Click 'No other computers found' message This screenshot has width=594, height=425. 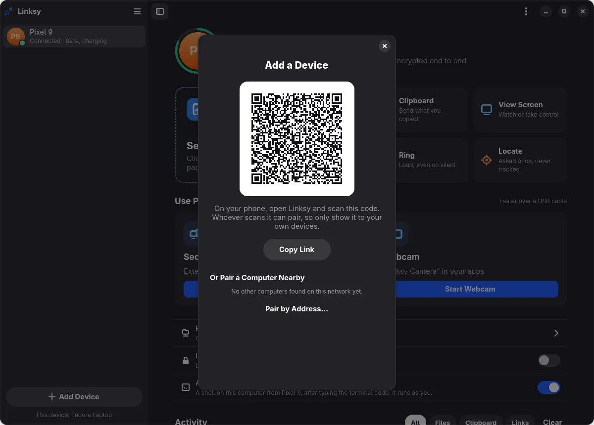297,292
